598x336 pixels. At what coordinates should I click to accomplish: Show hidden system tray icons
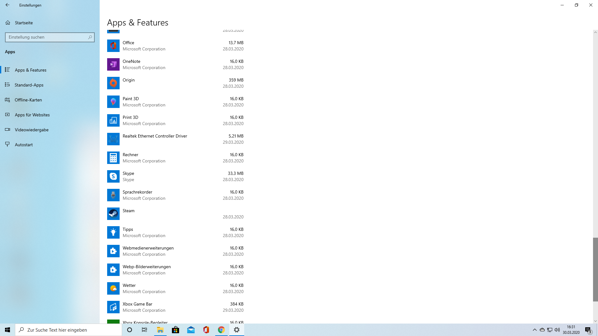[x=534, y=330]
